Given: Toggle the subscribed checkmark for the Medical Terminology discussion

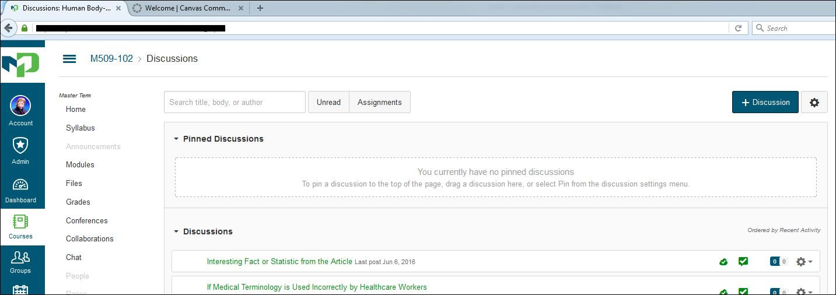Looking at the screenshot, I should pyautogui.click(x=743, y=292).
